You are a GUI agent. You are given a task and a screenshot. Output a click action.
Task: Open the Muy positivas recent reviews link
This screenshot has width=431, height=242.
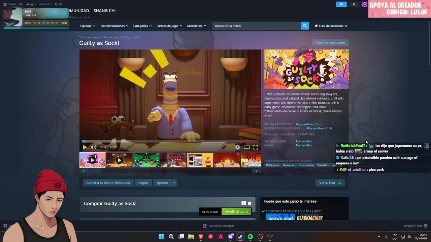[x=305, y=124]
